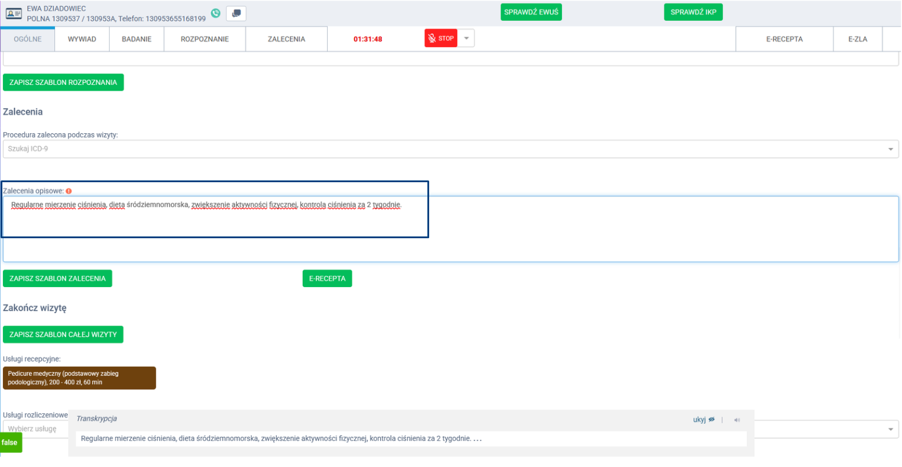Switch to the BADANIE tab
The width and height of the screenshot is (902, 467).
pyautogui.click(x=136, y=39)
